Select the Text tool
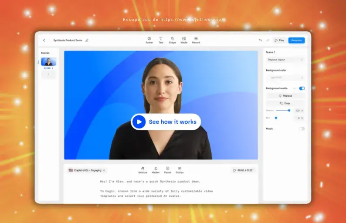The image size is (346, 223). point(161,40)
